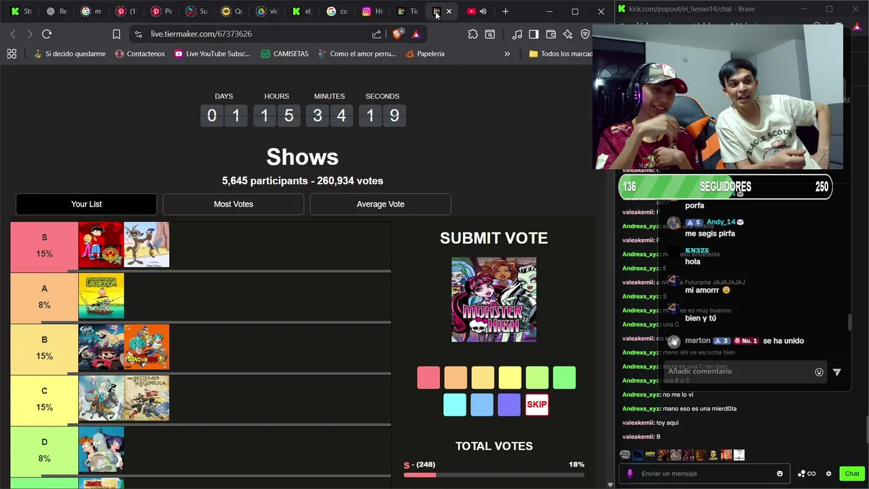Bookmark this page with bookmark icon
Screen dimensions: 869x489
point(116,34)
